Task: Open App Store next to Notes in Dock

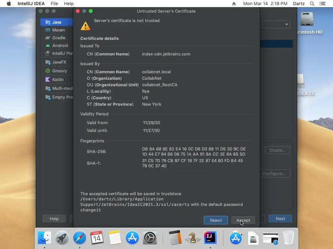Action: (x=132, y=238)
